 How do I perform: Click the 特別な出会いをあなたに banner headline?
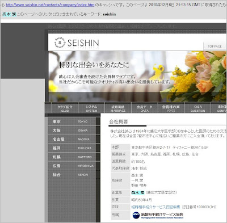pyautogui.click(x=94, y=65)
